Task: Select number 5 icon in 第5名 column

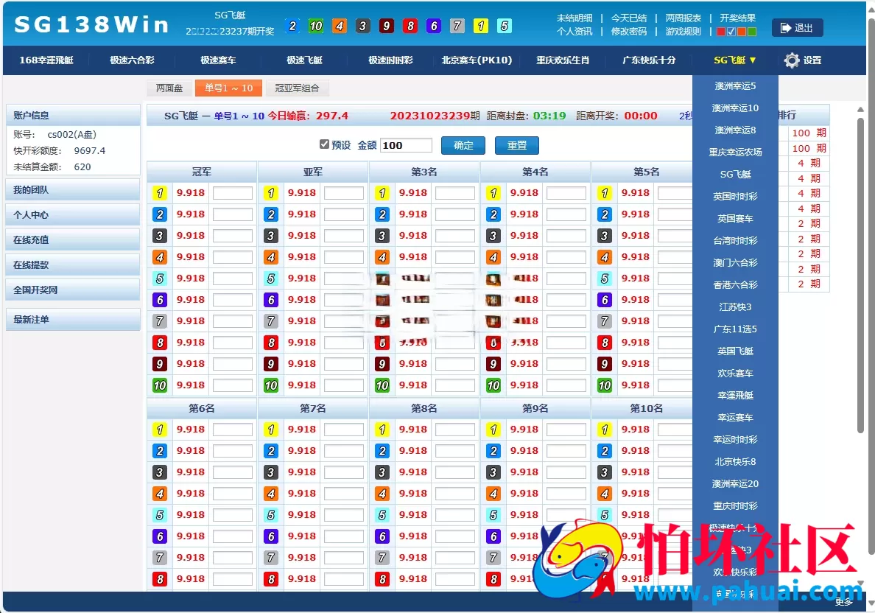Action: click(x=605, y=279)
